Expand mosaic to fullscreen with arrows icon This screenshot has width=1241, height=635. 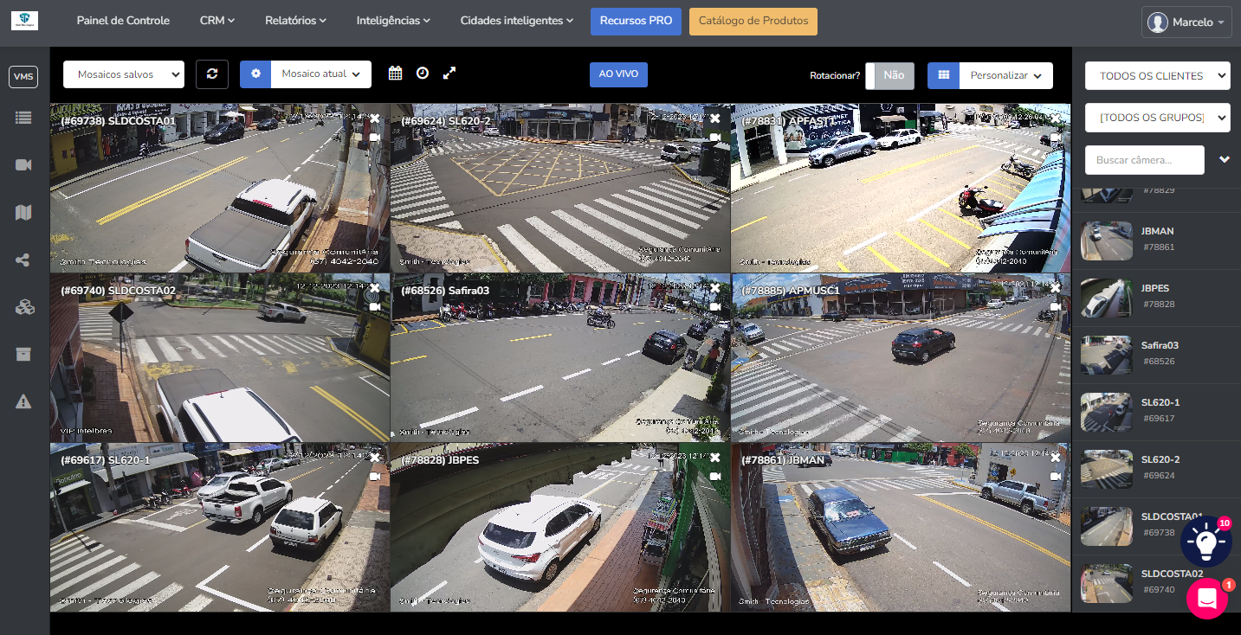(449, 74)
